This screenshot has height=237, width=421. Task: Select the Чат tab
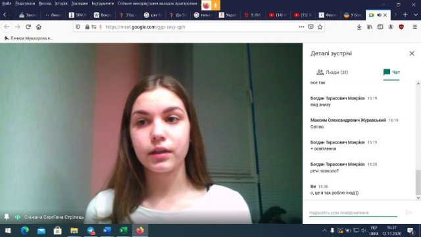point(391,72)
